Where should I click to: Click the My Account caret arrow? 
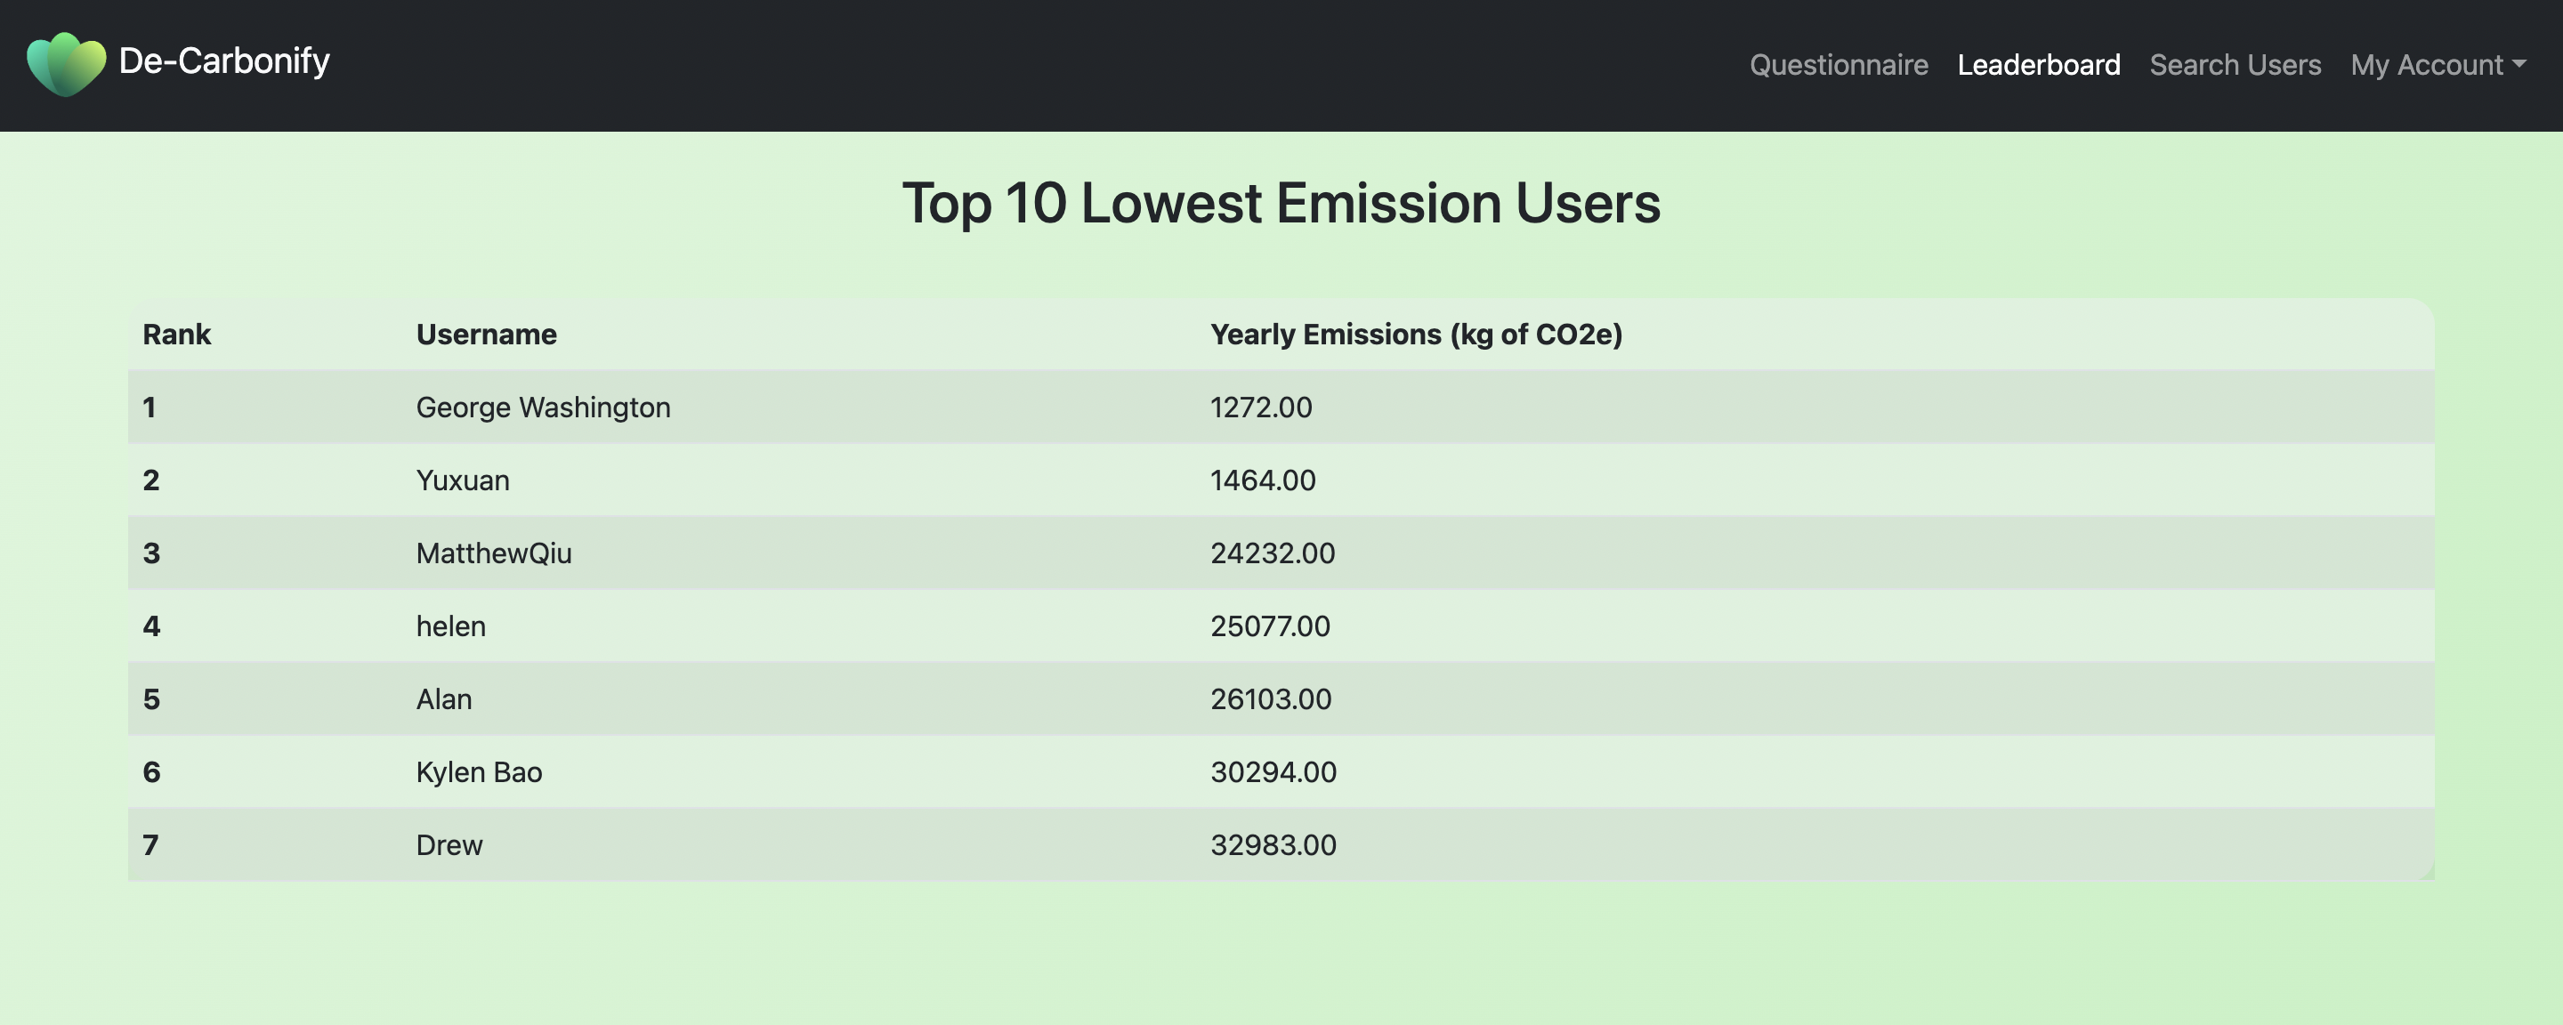[2519, 64]
